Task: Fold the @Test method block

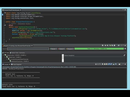Action: [x=5, y=25]
